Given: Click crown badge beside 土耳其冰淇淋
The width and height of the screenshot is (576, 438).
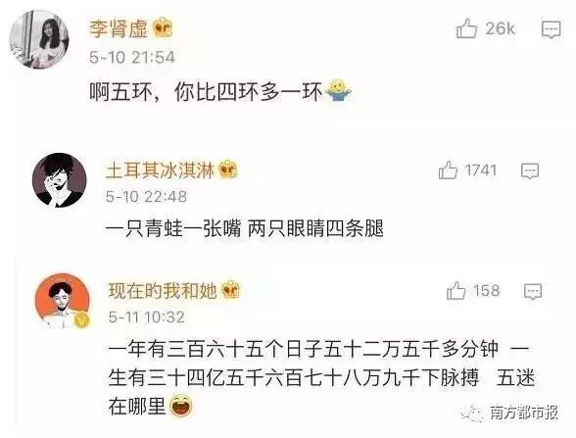Looking at the screenshot, I should 227,170.
